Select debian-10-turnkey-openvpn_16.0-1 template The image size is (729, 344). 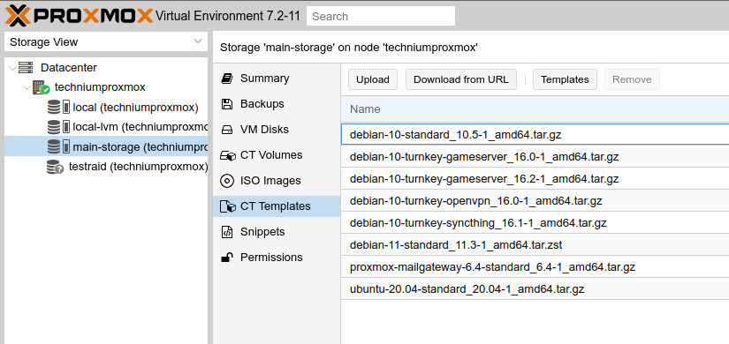coord(535,201)
